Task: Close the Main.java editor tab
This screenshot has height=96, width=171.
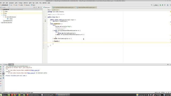Action: pyautogui.click(x=51, y=7)
